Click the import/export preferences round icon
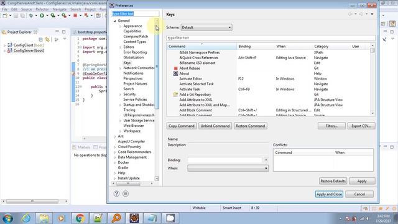 pos(126,194)
